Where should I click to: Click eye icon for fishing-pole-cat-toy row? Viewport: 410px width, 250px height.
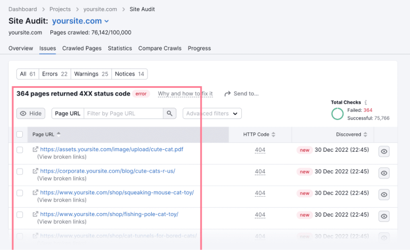click(x=384, y=216)
